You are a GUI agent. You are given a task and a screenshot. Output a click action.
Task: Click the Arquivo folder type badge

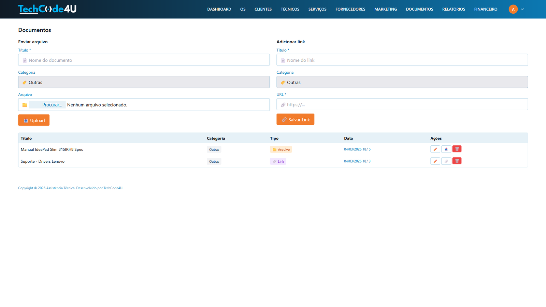tap(281, 149)
